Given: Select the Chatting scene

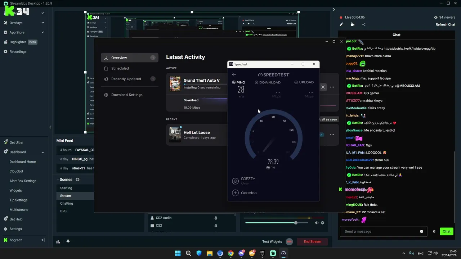Looking at the screenshot, I should point(67,204).
